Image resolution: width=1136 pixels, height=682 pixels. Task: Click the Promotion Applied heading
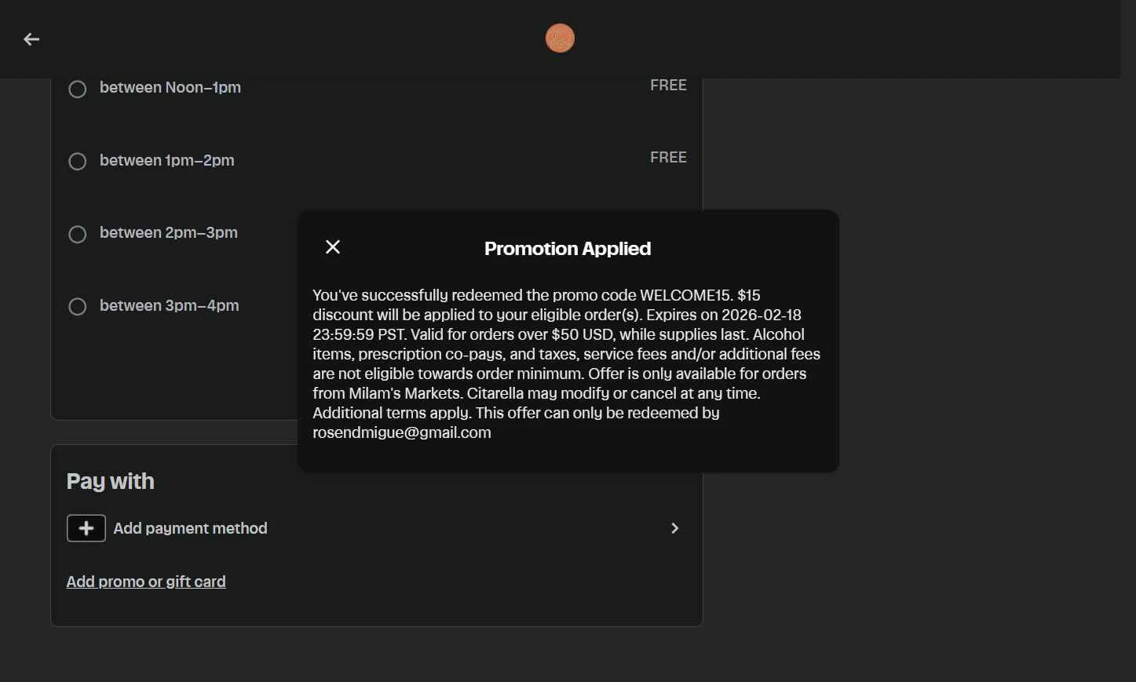[x=568, y=249]
